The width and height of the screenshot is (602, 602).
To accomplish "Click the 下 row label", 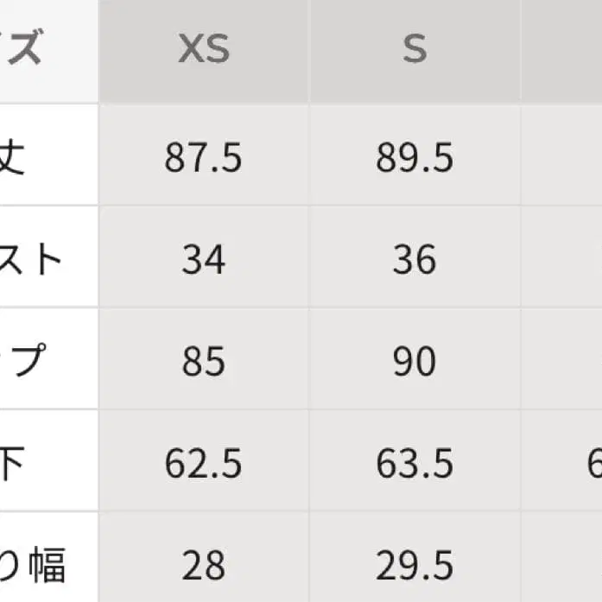I will pos(12,464).
